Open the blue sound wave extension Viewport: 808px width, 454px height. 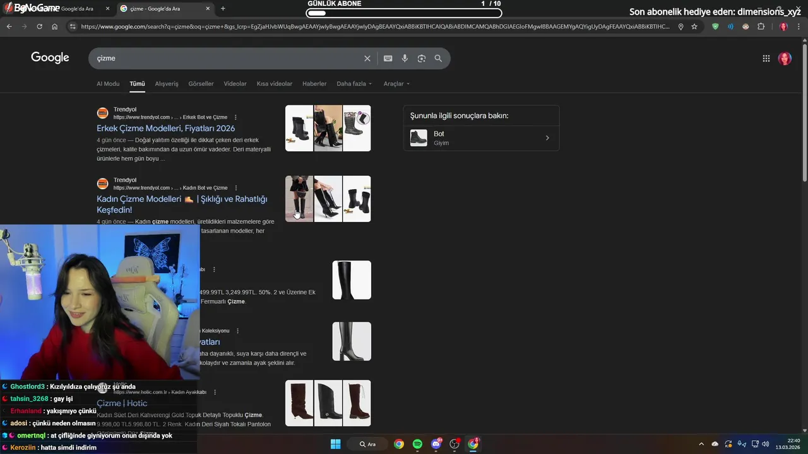730,26
